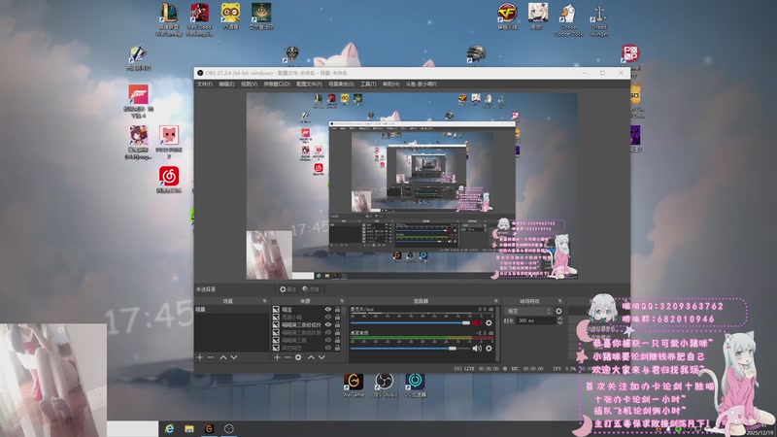Open 视图(V) menu in OBS
Screen dimensions: 777x437
pyautogui.click(x=249, y=84)
